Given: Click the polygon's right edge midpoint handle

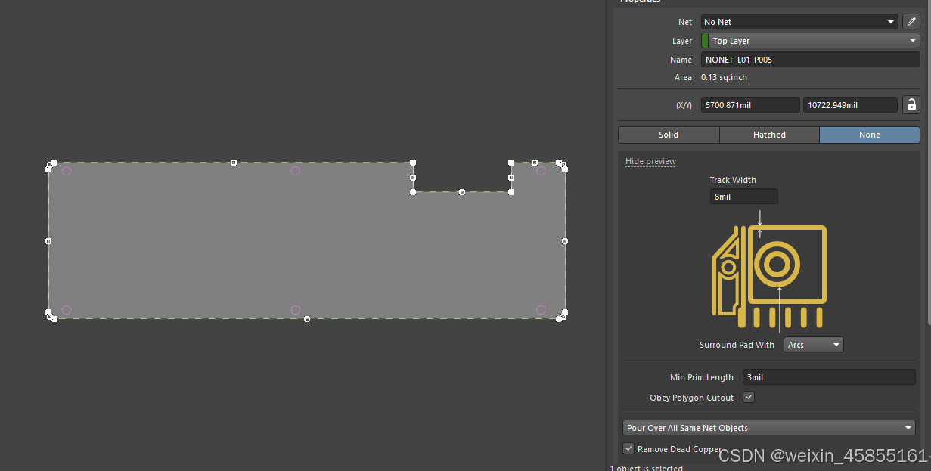Looking at the screenshot, I should [565, 241].
